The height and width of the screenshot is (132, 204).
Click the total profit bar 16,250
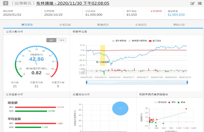[36, 107]
